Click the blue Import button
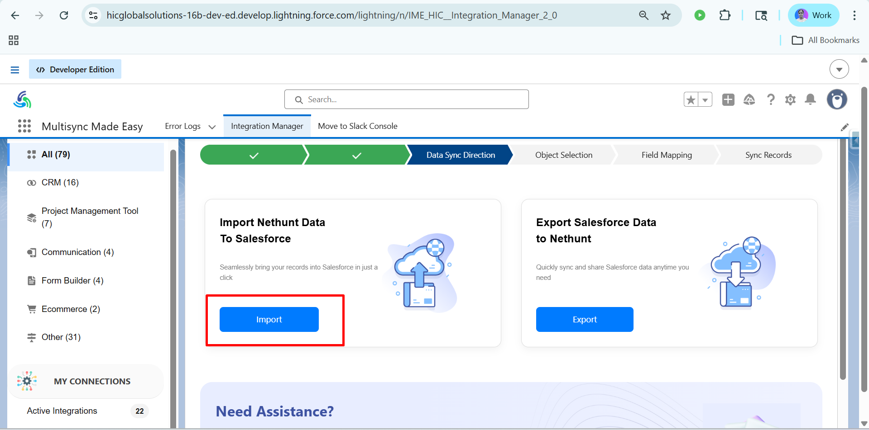 pyautogui.click(x=269, y=320)
